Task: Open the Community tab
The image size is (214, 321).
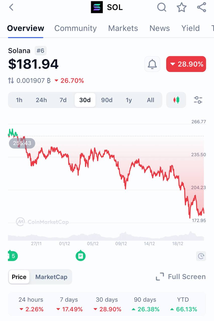Action: (76, 28)
